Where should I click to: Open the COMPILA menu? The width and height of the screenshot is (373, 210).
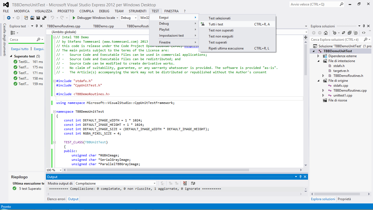(x=87, y=11)
